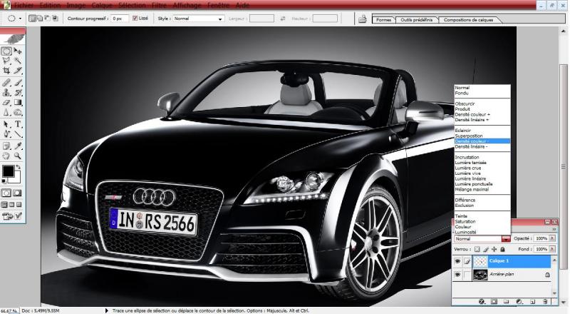Select the Magic Wand tool
This screenshot has height=314, width=570.
click(18, 61)
